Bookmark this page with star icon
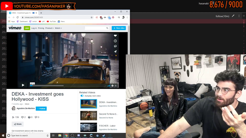The image size is (246, 138). click(91, 17)
